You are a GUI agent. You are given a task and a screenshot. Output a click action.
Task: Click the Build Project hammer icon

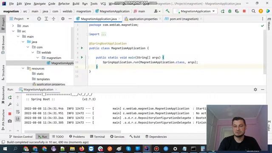(167, 11)
